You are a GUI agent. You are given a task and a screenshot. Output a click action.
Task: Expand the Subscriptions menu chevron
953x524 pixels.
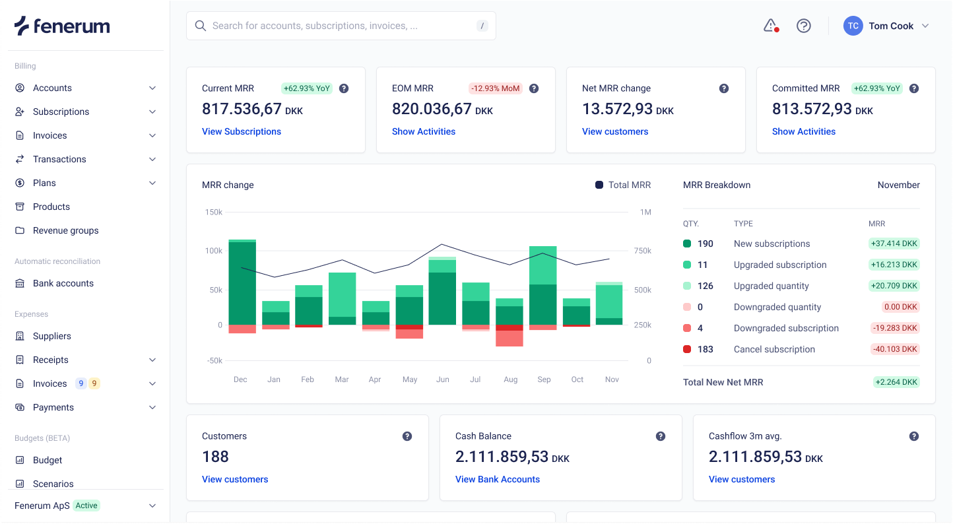[x=152, y=112]
